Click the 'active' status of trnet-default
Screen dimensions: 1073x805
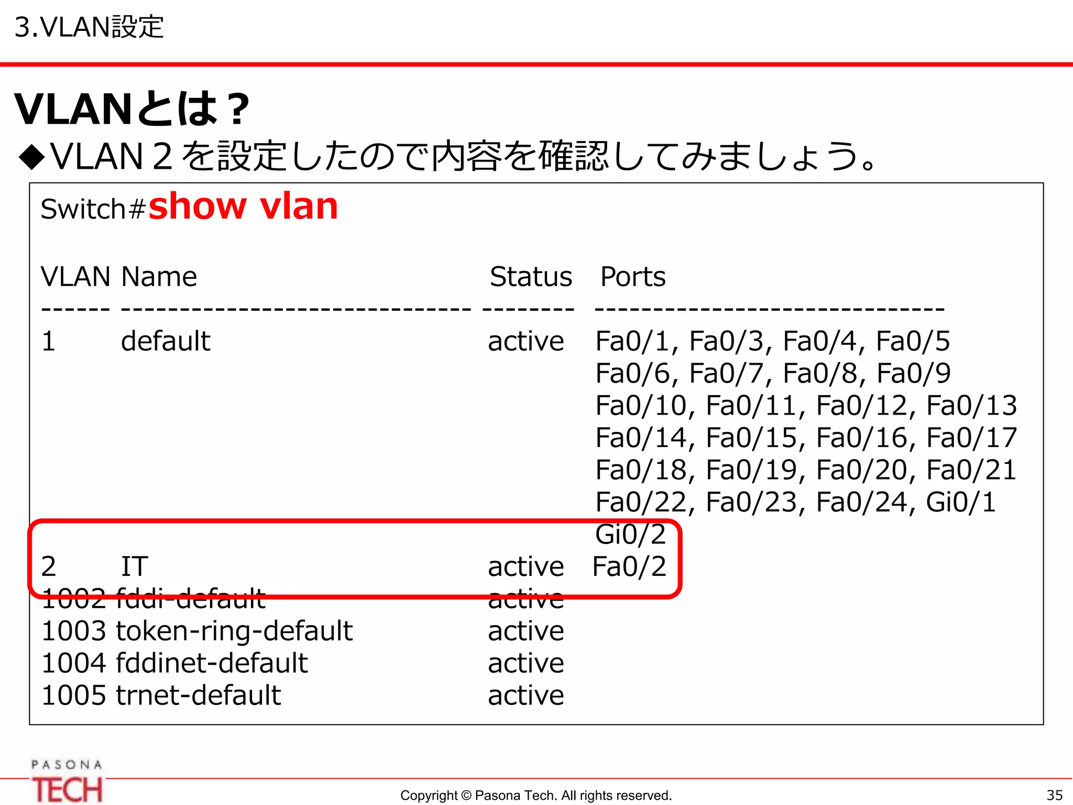tap(526, 695)
